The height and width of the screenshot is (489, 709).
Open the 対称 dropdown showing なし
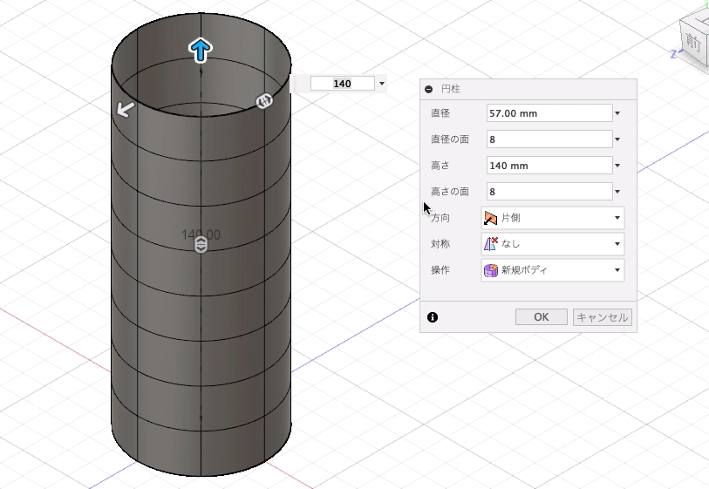click(553, 244)
